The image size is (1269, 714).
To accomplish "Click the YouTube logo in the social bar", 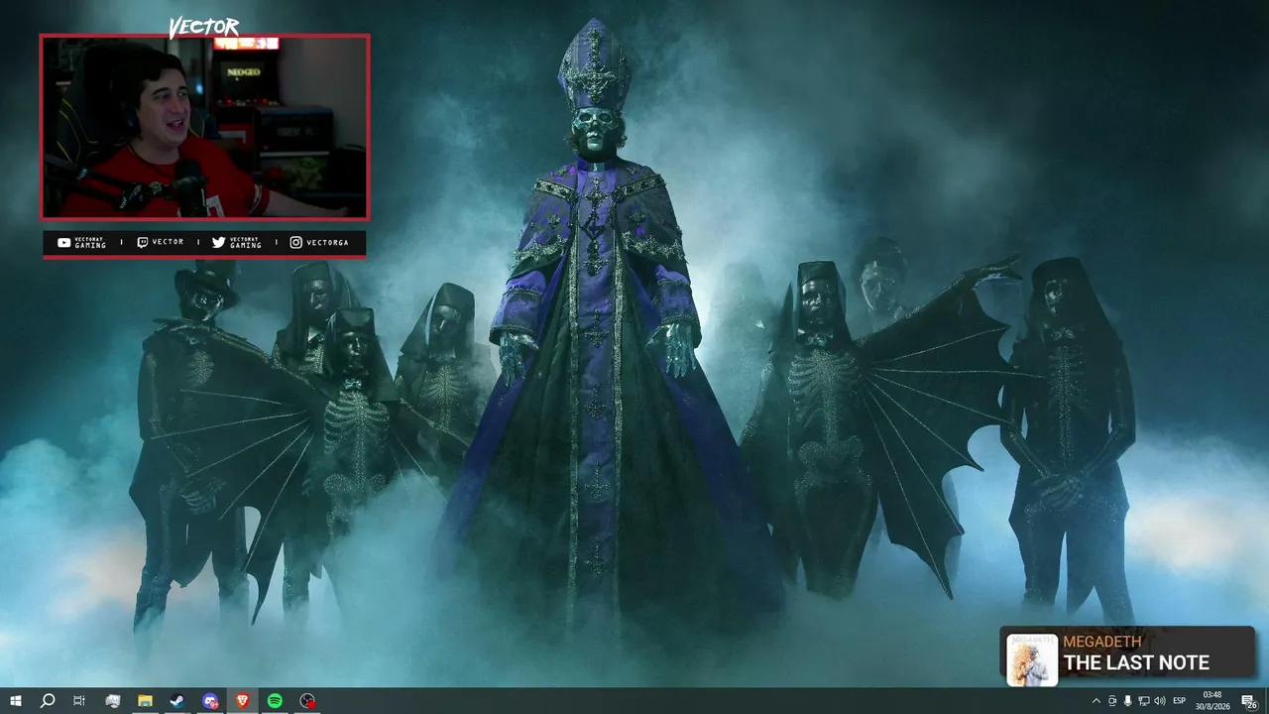I will tap(64, 242).
